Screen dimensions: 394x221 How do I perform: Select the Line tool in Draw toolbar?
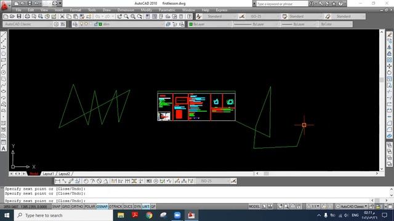click(4, 34)
